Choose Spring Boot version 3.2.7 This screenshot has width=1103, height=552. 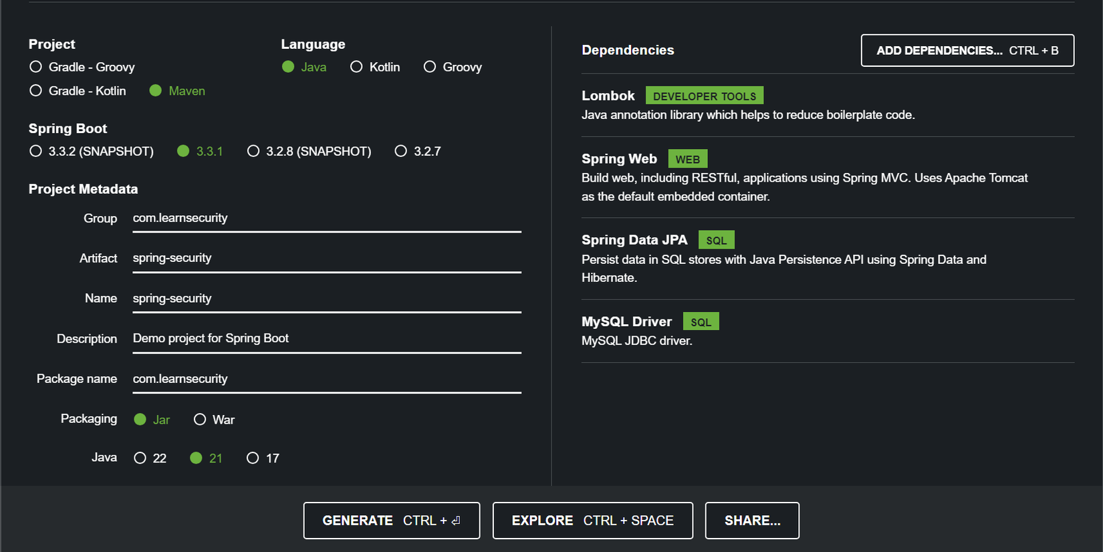[x=401, y=151]
